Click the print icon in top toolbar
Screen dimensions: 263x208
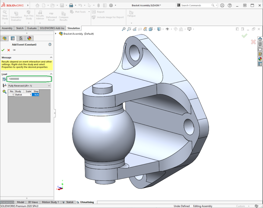(x=71, y=5)
